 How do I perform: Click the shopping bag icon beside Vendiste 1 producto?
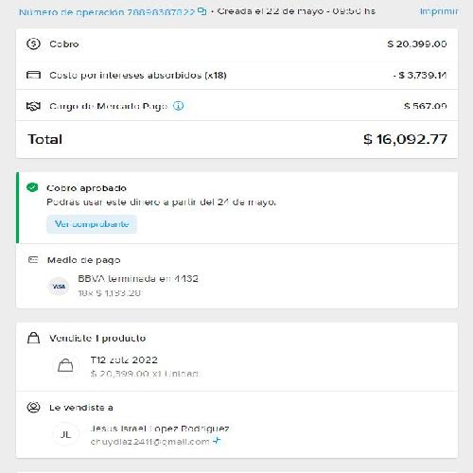click(33, 338)
